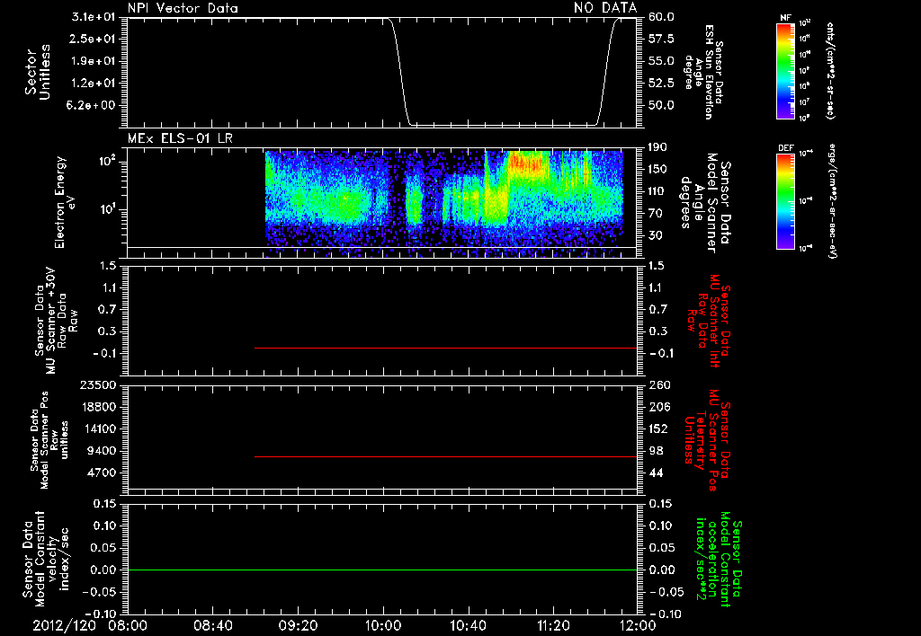Click the green zero-velocity line
Screen dimensions: 921x636
click(382, 570)
